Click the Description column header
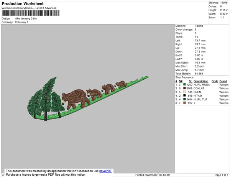Viewport: 230px width, 178px height. (201, 81)
